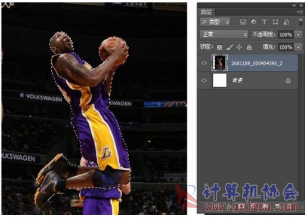The width and height of the screenshot is (307, 218).
Task: Click the 背景 layer lock icon
Action: tap(288, 81)
